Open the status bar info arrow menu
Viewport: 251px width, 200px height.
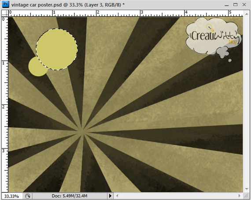110,196
